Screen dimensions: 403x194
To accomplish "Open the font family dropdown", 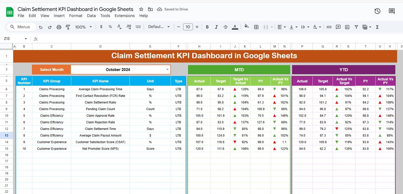I will coord(159,27).
